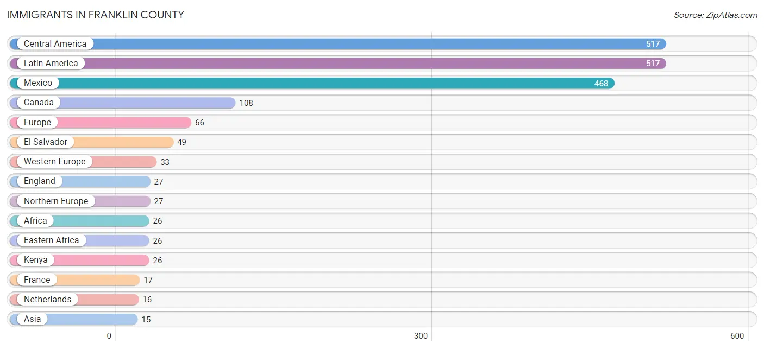Click the 0 axis tick label

pyautogui.click(x=109, y=336)
